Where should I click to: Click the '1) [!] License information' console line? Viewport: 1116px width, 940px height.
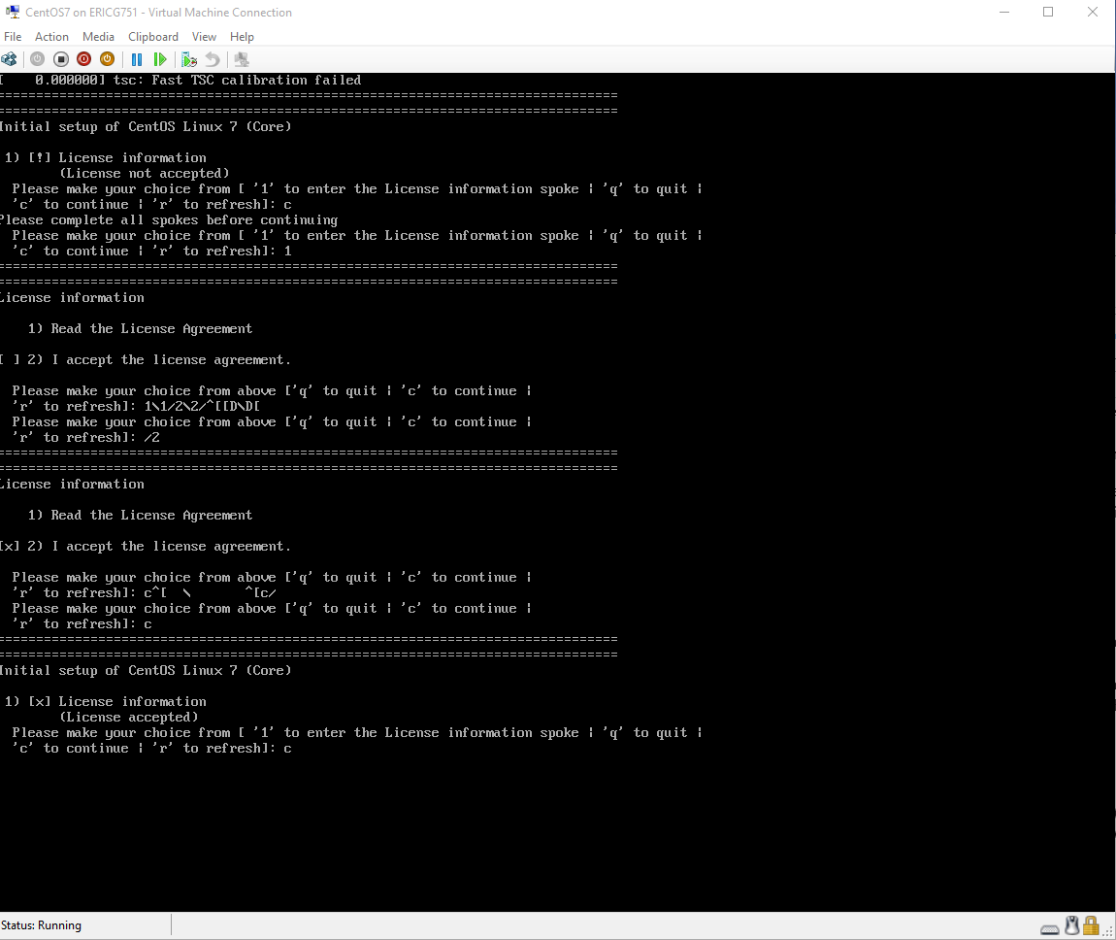click(x=106, y=157)
